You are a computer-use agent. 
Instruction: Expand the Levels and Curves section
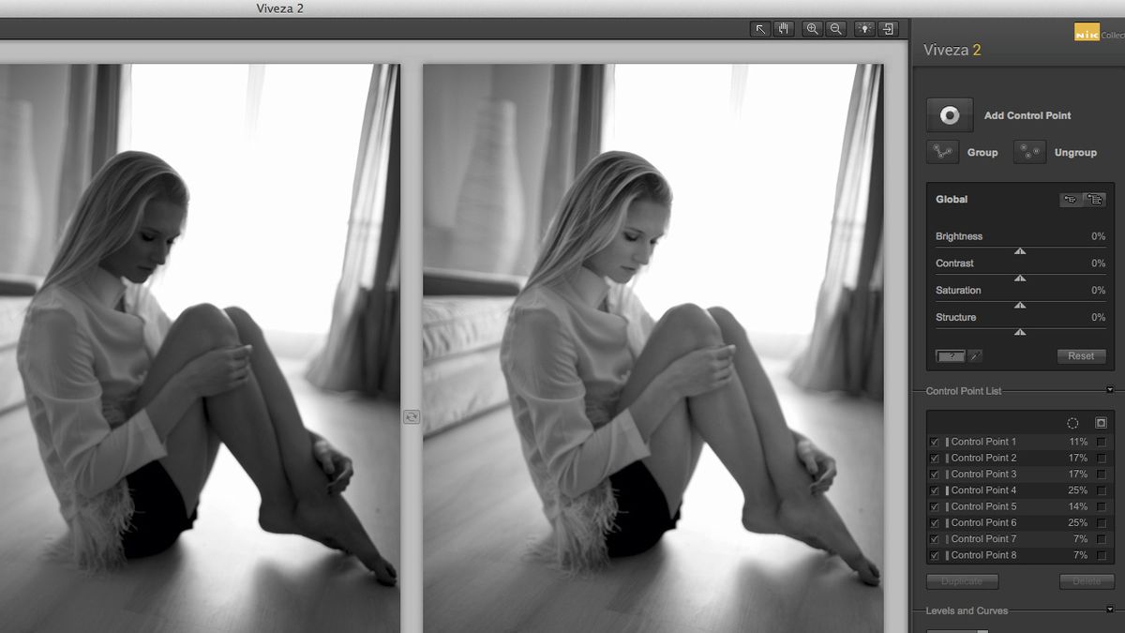click(1110, 610)
